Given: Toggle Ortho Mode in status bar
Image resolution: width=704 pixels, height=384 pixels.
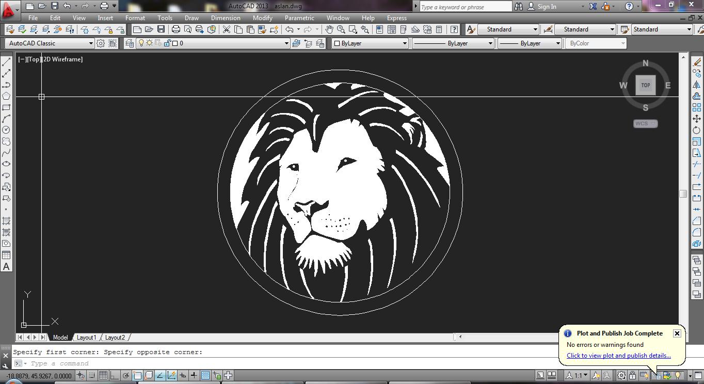Looking at the screenshot, I should pos(115,375).
